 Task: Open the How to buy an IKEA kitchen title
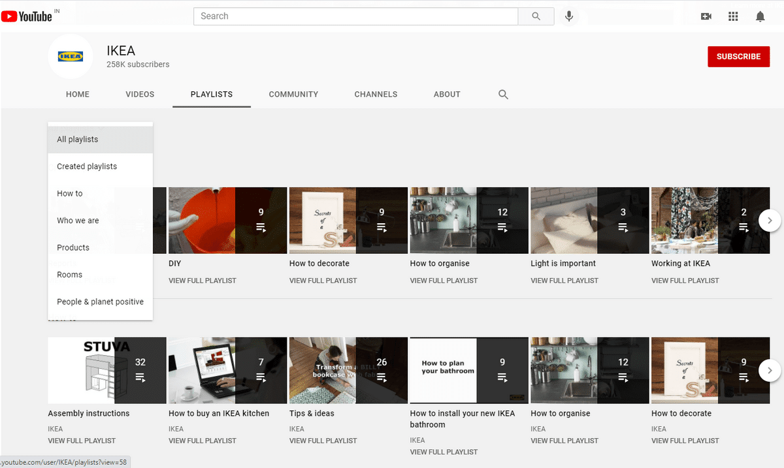tap(219, 414)
